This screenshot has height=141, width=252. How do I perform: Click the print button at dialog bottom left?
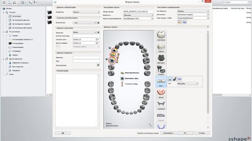[63, 133]
